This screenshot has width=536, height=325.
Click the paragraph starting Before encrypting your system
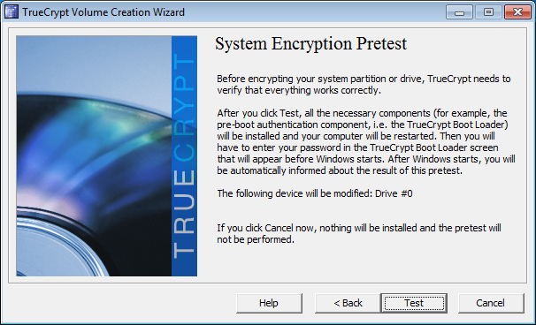(x=364, y=84)
